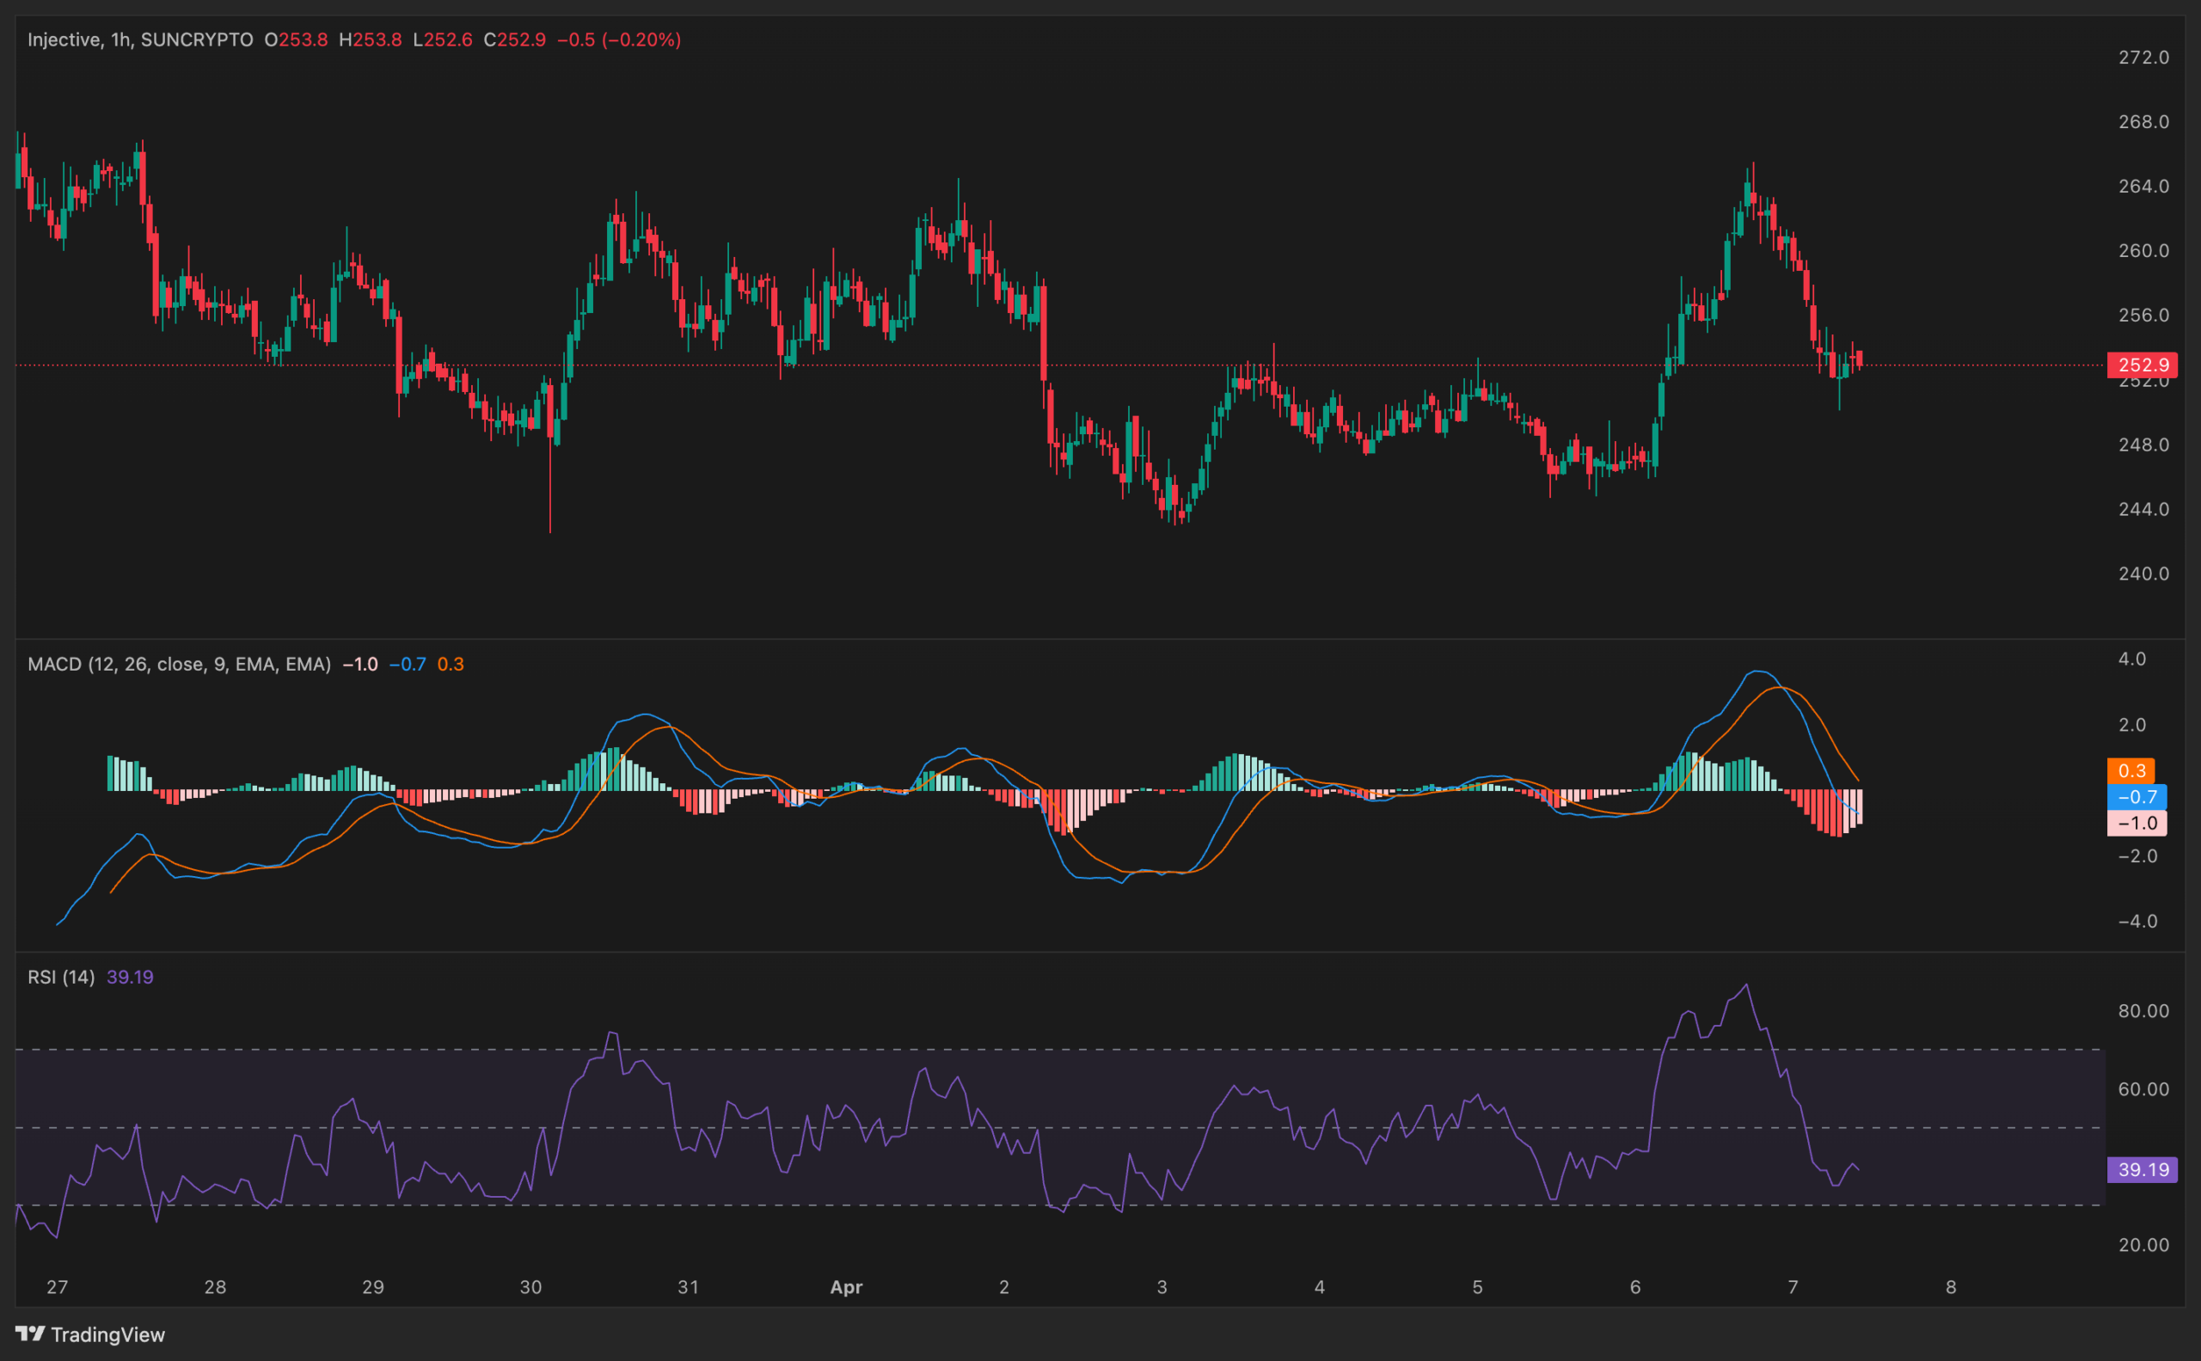Select the MACD indicator legend
This screenshot has width=2201, height=1361.
tap(180, 664)
